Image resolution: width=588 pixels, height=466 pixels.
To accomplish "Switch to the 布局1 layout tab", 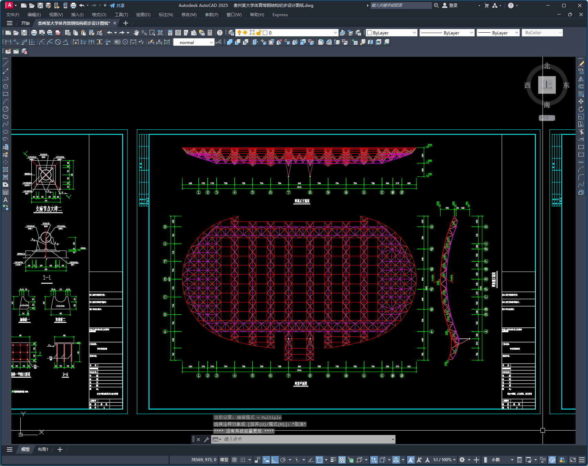I will [x=43, y=449].
